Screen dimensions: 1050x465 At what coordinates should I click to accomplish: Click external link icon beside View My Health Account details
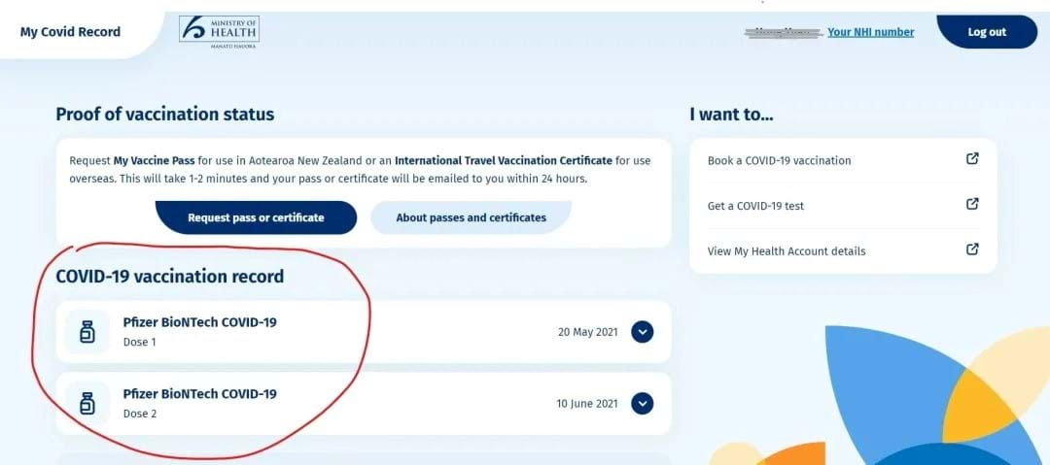[972, 249]
